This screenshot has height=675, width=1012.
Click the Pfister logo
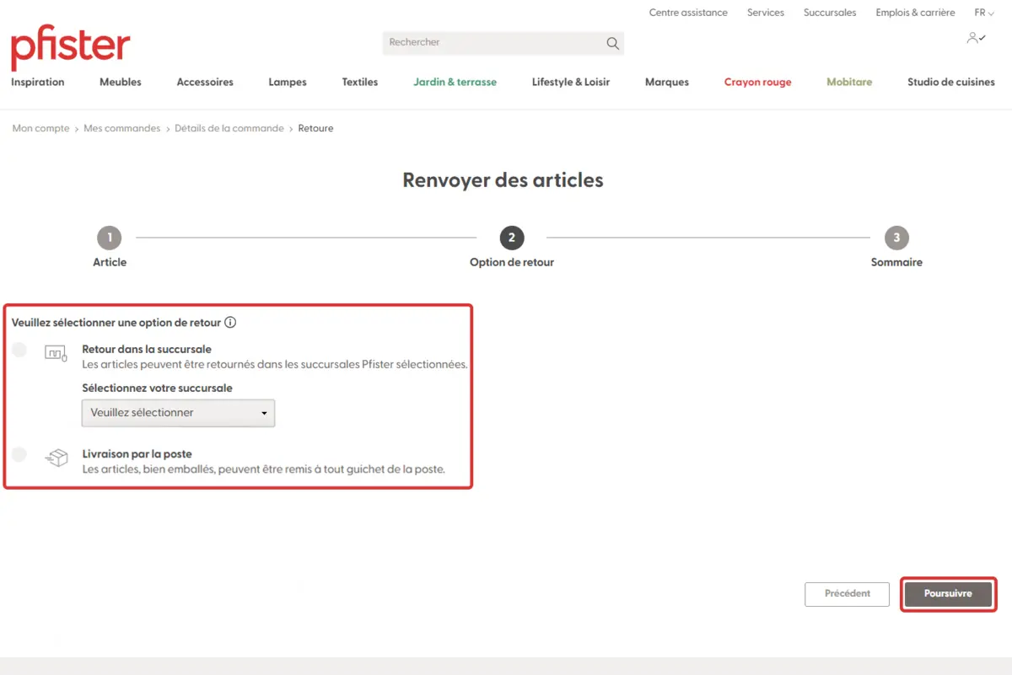click(71, 46)
